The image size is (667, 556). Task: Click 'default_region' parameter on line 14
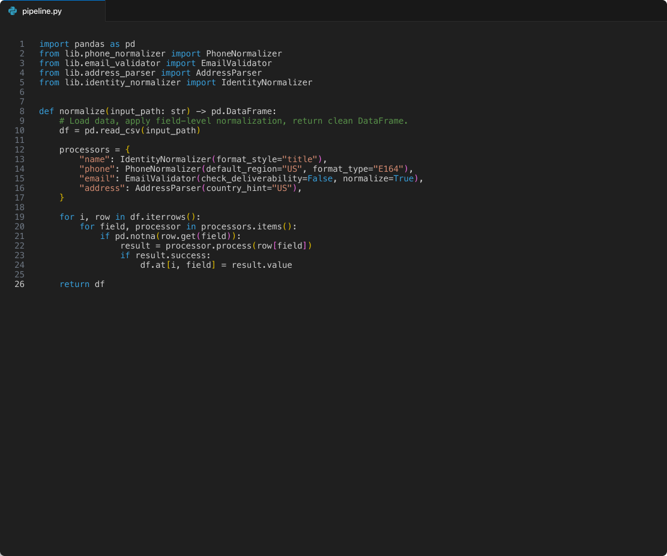tap(241, 169)
